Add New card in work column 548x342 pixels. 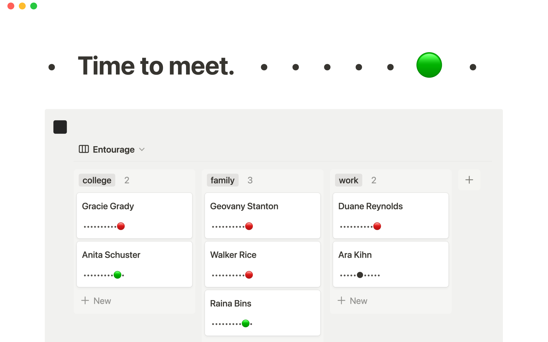click(x=352, y=301)
